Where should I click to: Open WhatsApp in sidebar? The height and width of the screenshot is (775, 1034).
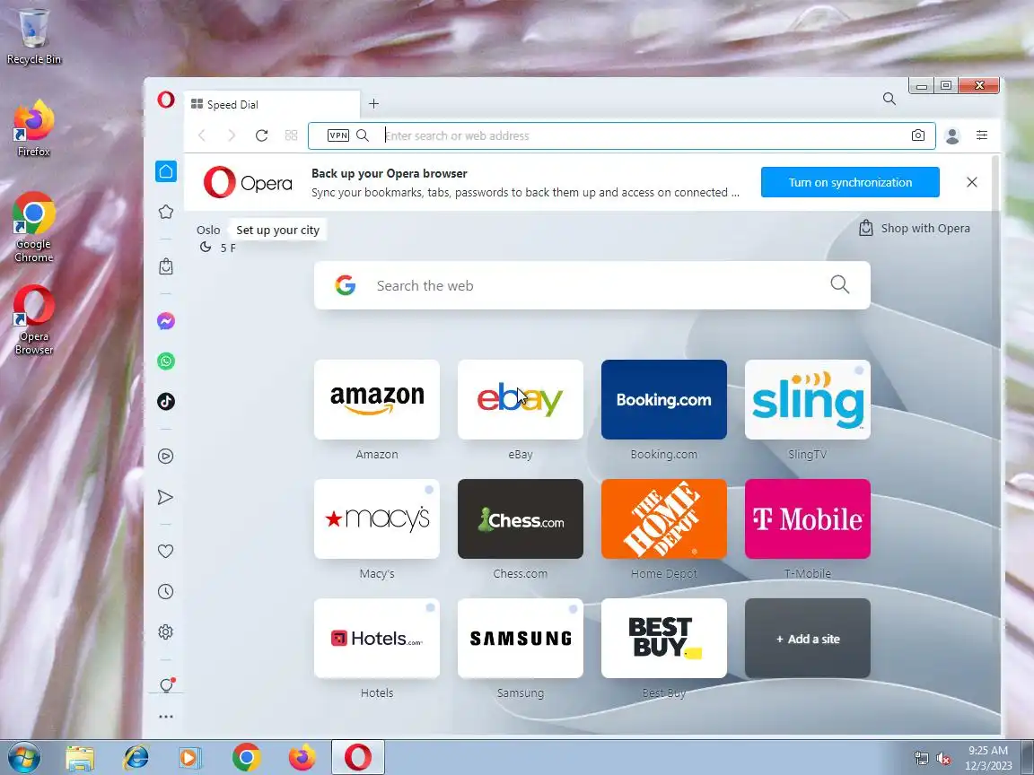pyautogui.click(x=166, y=361)
